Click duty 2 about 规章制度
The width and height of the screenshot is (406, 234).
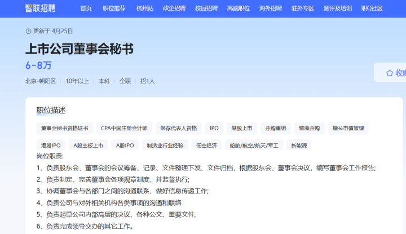[113, 180]
